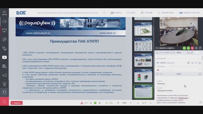Toggle ЦеСИС presenter microphone icon
The image size is (203, 114).
[x=192, y=63]
